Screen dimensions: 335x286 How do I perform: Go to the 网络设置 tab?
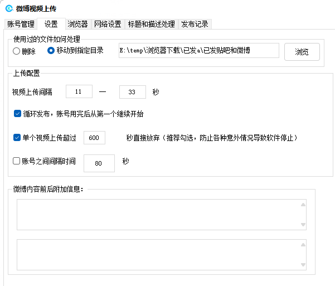point(108,24)
